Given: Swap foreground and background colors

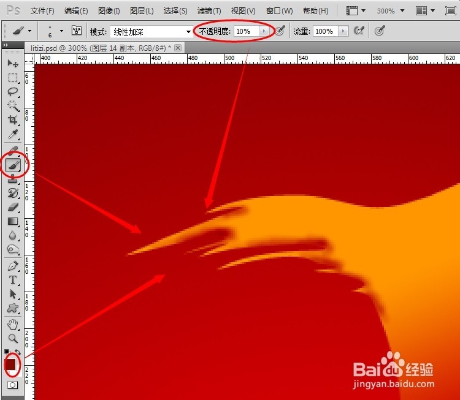Looking at the screenshot, I should click(18, 352).
